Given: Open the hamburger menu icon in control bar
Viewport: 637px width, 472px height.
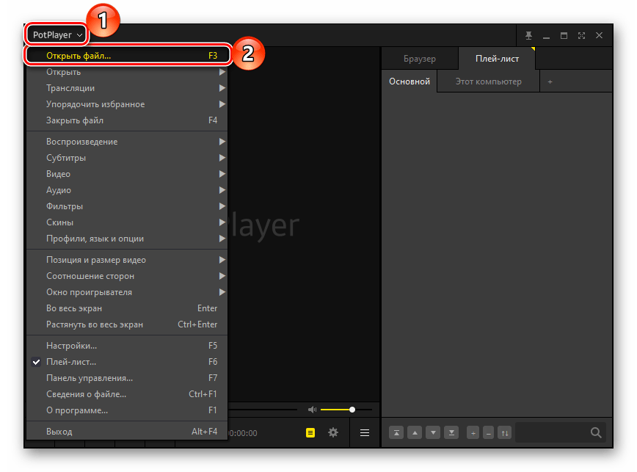Looking at the screenshot, I should (365, 432).
